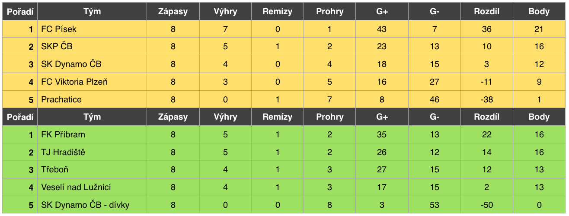Select FC Písek G+ value 43

click(382, 29)
